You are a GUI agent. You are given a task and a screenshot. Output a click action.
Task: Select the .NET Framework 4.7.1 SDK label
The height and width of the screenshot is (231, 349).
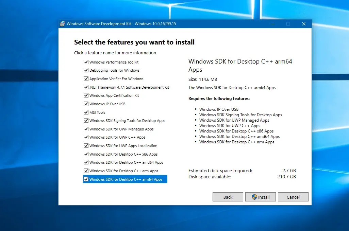click(129, 87)
